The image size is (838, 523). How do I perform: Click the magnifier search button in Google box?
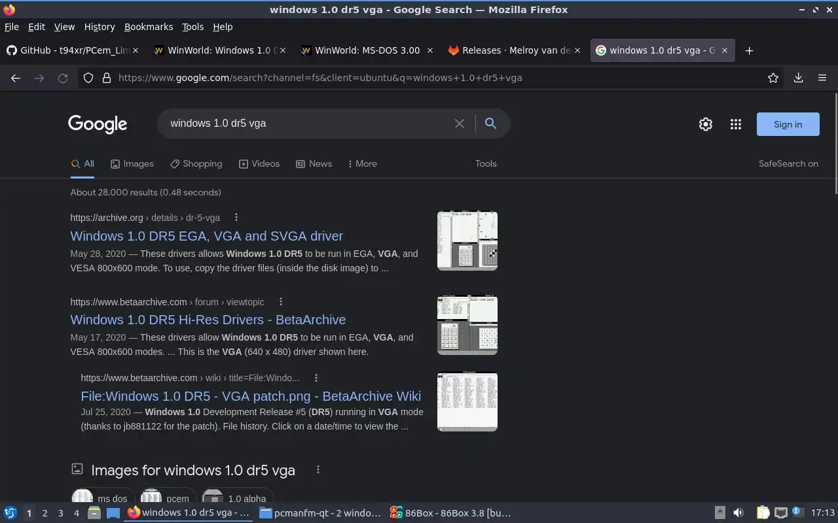click(x=490, y=124)
